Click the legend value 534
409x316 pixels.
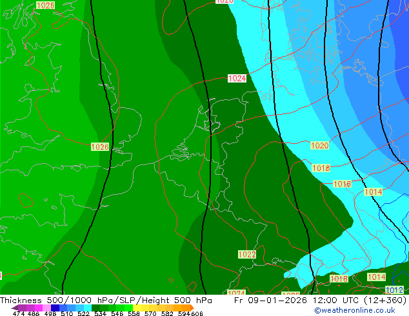tap(101, 313)
